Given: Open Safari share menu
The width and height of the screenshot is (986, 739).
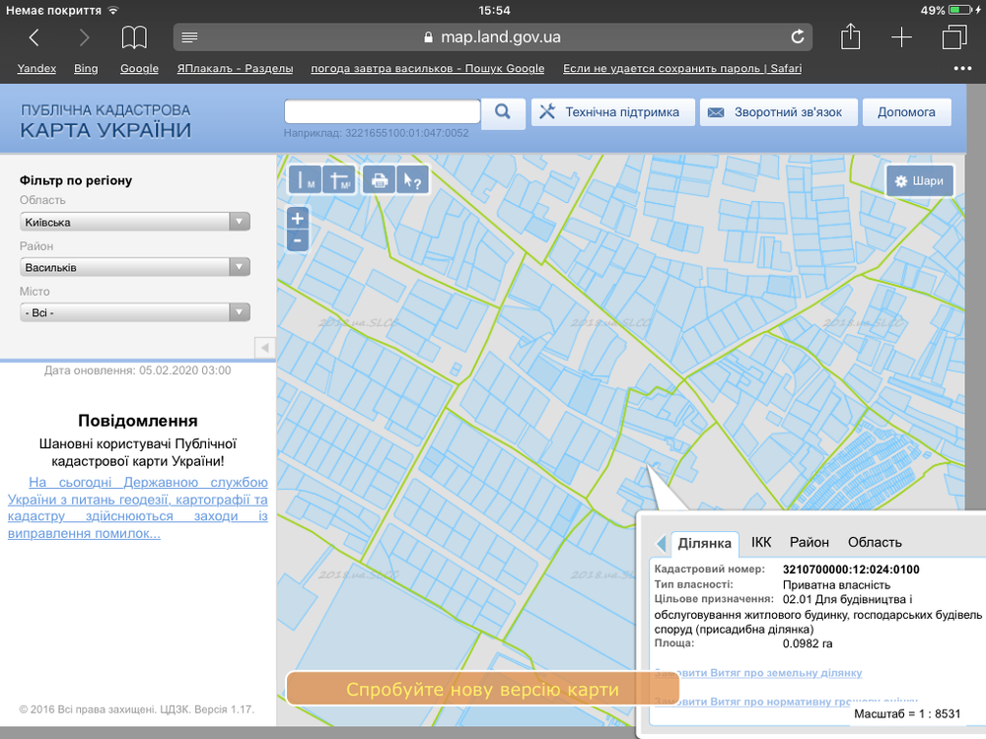Looking at the screenshot, I should (x=851, y=37).
